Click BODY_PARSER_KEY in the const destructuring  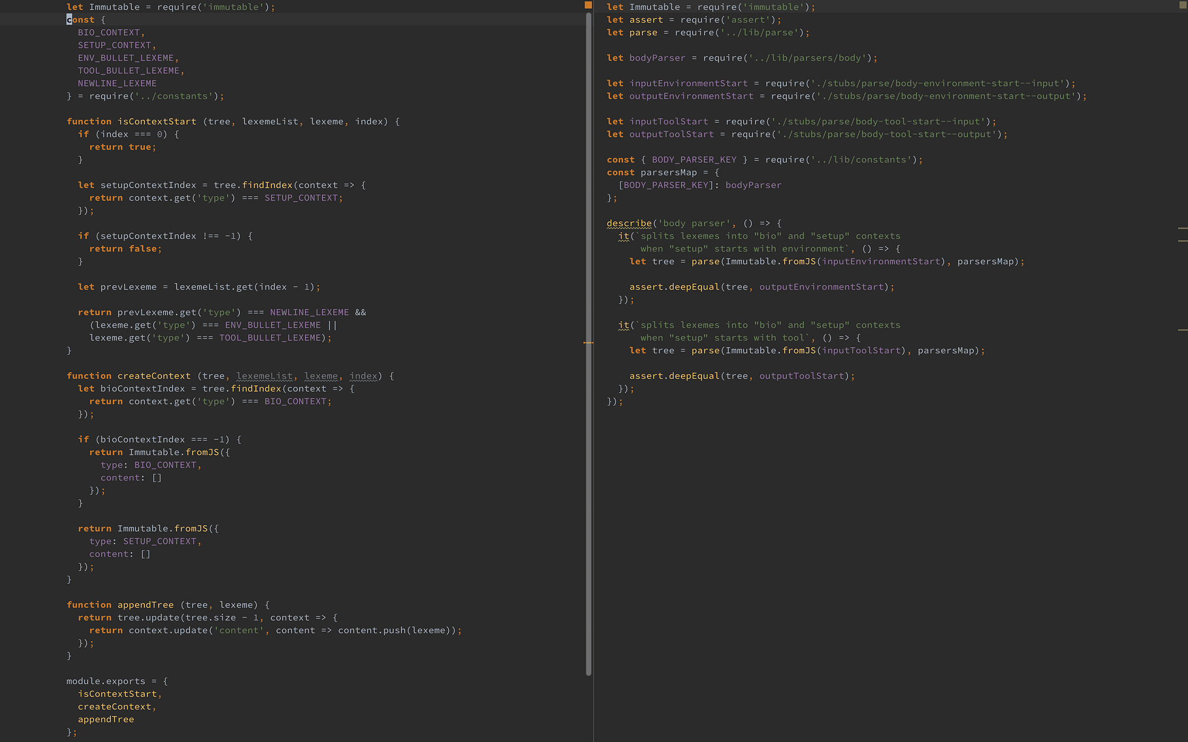694,160
